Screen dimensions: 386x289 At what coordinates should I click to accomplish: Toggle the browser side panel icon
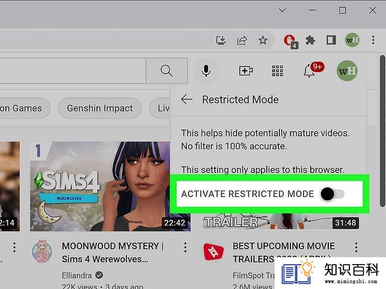tap(331, 40)
